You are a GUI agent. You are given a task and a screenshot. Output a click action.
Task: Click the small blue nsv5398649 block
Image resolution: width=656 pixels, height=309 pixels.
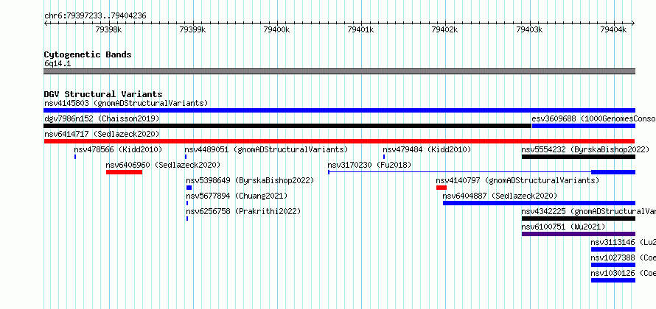(189, 188)
